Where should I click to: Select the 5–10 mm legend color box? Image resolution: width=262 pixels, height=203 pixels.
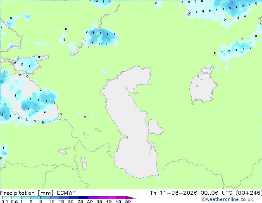(45, 198)
